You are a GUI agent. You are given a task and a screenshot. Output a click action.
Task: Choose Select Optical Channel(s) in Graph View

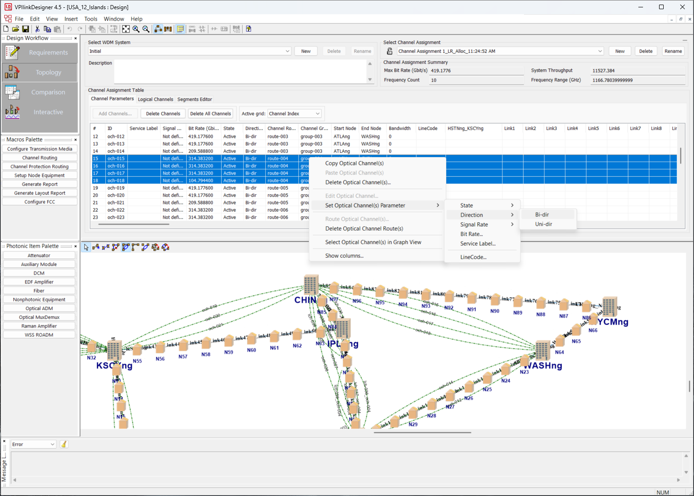[x=378, y=242]
